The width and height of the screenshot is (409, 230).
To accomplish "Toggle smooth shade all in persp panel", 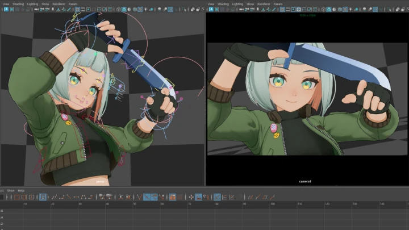I will pos(124,10).
